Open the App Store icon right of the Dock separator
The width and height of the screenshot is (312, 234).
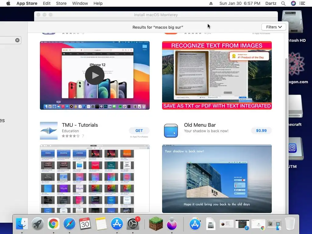tap(195, 224)
